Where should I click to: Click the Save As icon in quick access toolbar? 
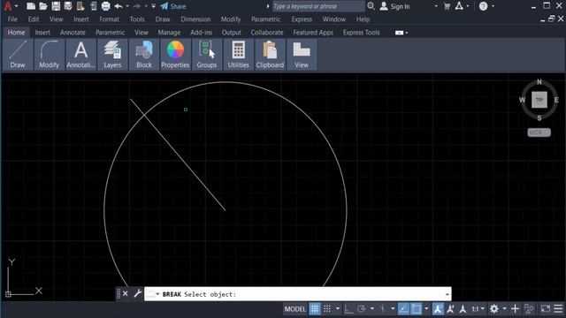pyautogui.click(x=68, y=6)
